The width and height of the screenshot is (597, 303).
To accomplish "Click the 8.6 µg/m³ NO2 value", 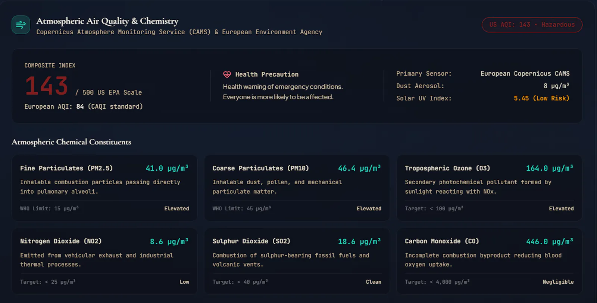I will tap(169, 242).
